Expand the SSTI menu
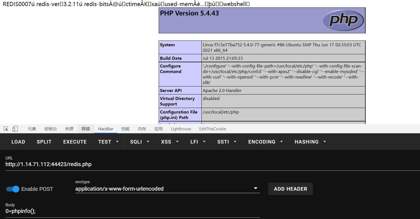420x219 pixels. click(x=227, y=142)
